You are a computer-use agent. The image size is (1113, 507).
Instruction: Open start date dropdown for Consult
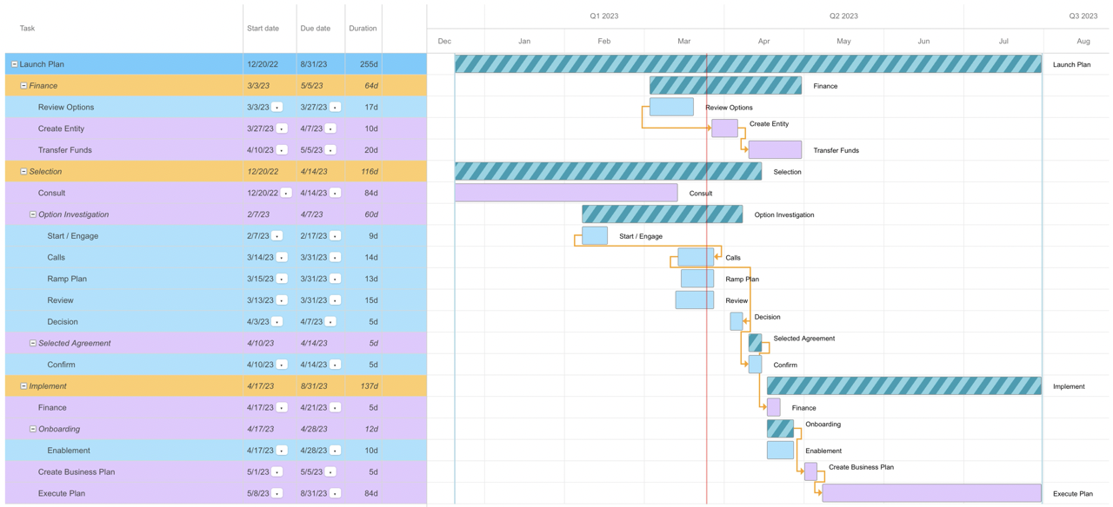[x=286, y=193]
